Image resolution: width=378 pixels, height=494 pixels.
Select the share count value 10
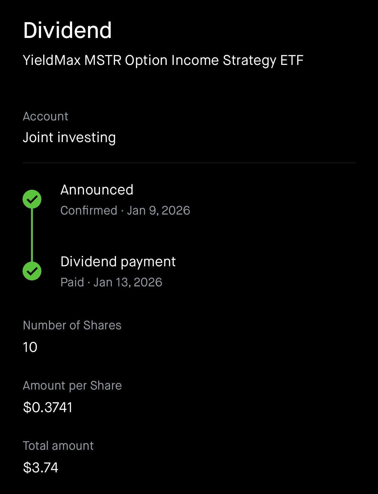point(30,347)
